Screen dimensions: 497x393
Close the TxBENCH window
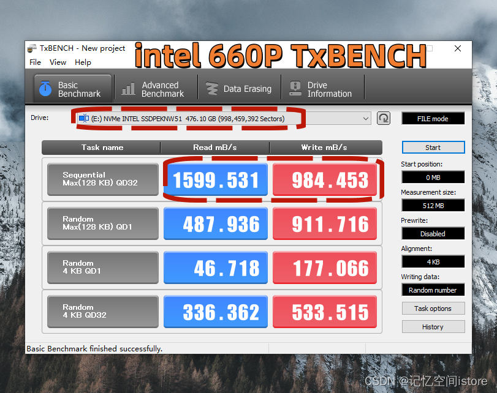tap(458, 48)
